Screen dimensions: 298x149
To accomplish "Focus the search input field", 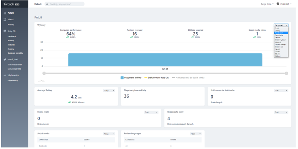I will point(65,4).
